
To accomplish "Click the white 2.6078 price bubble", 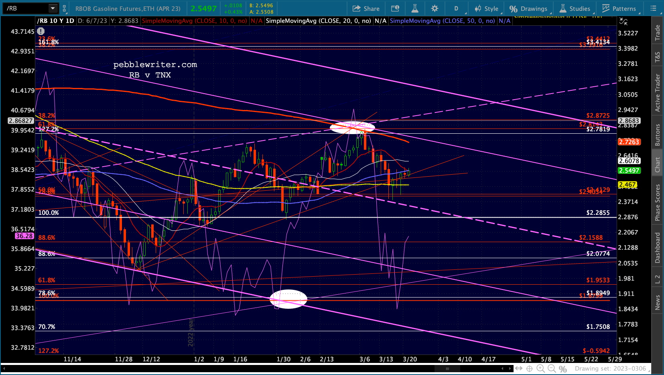I will pyautogui.click(x=629, y=161).
